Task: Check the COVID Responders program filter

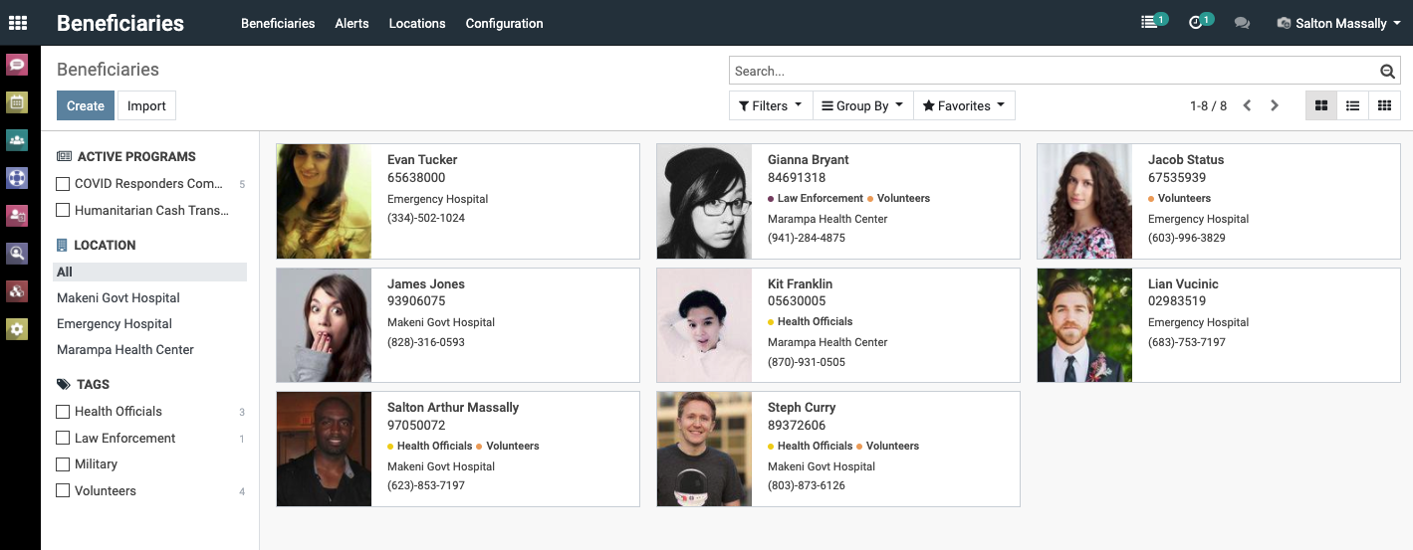Action: pyautogui.click(x=64, y=184)
